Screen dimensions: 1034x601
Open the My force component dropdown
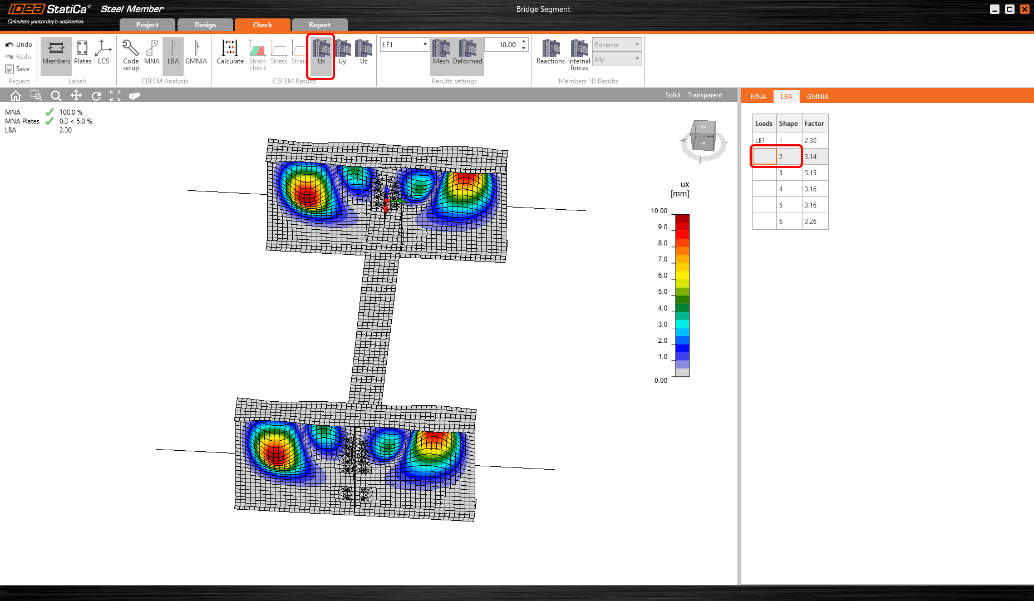click(617, 60)
